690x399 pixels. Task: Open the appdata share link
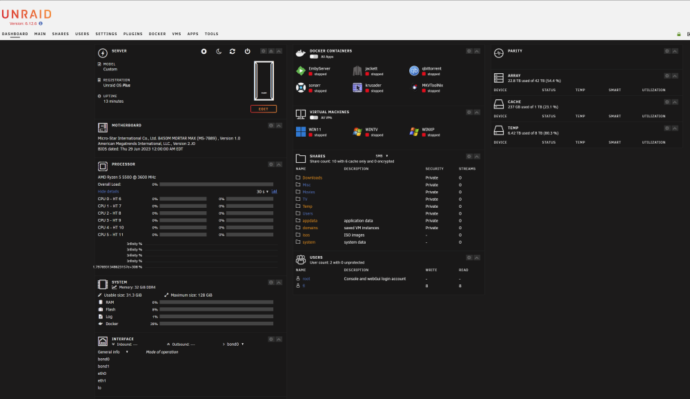(310, 221)
